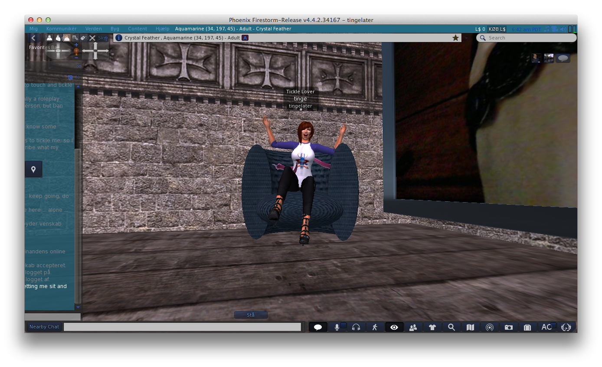Click chat scrollbar up arrow
Image resolution: width=602 pixels, height=367 pixels.
(78, 86)
